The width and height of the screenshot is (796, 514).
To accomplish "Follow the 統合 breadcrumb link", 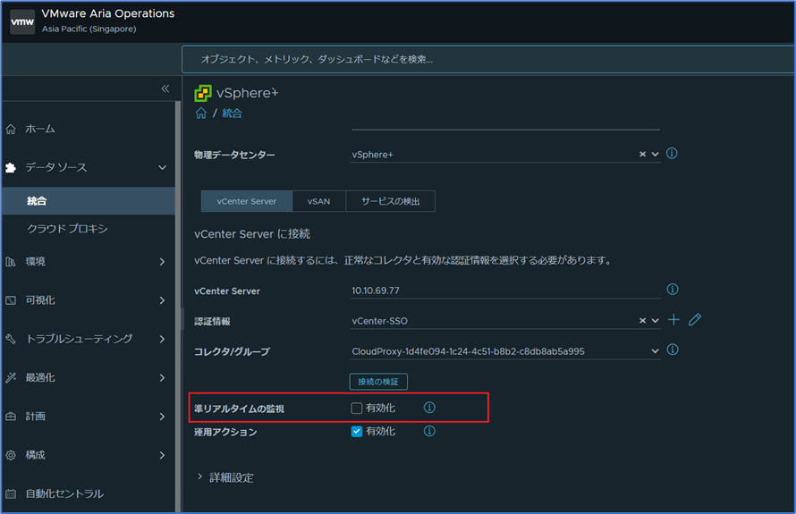I will [x=232, y=114].
